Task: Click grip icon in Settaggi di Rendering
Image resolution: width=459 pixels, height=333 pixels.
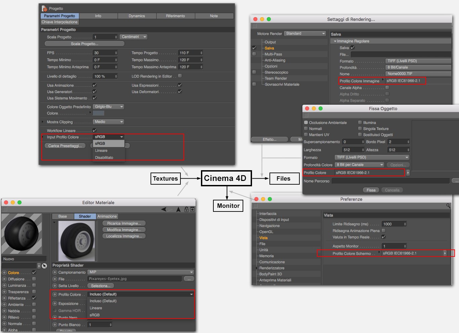Action: (x=254, y=26)
